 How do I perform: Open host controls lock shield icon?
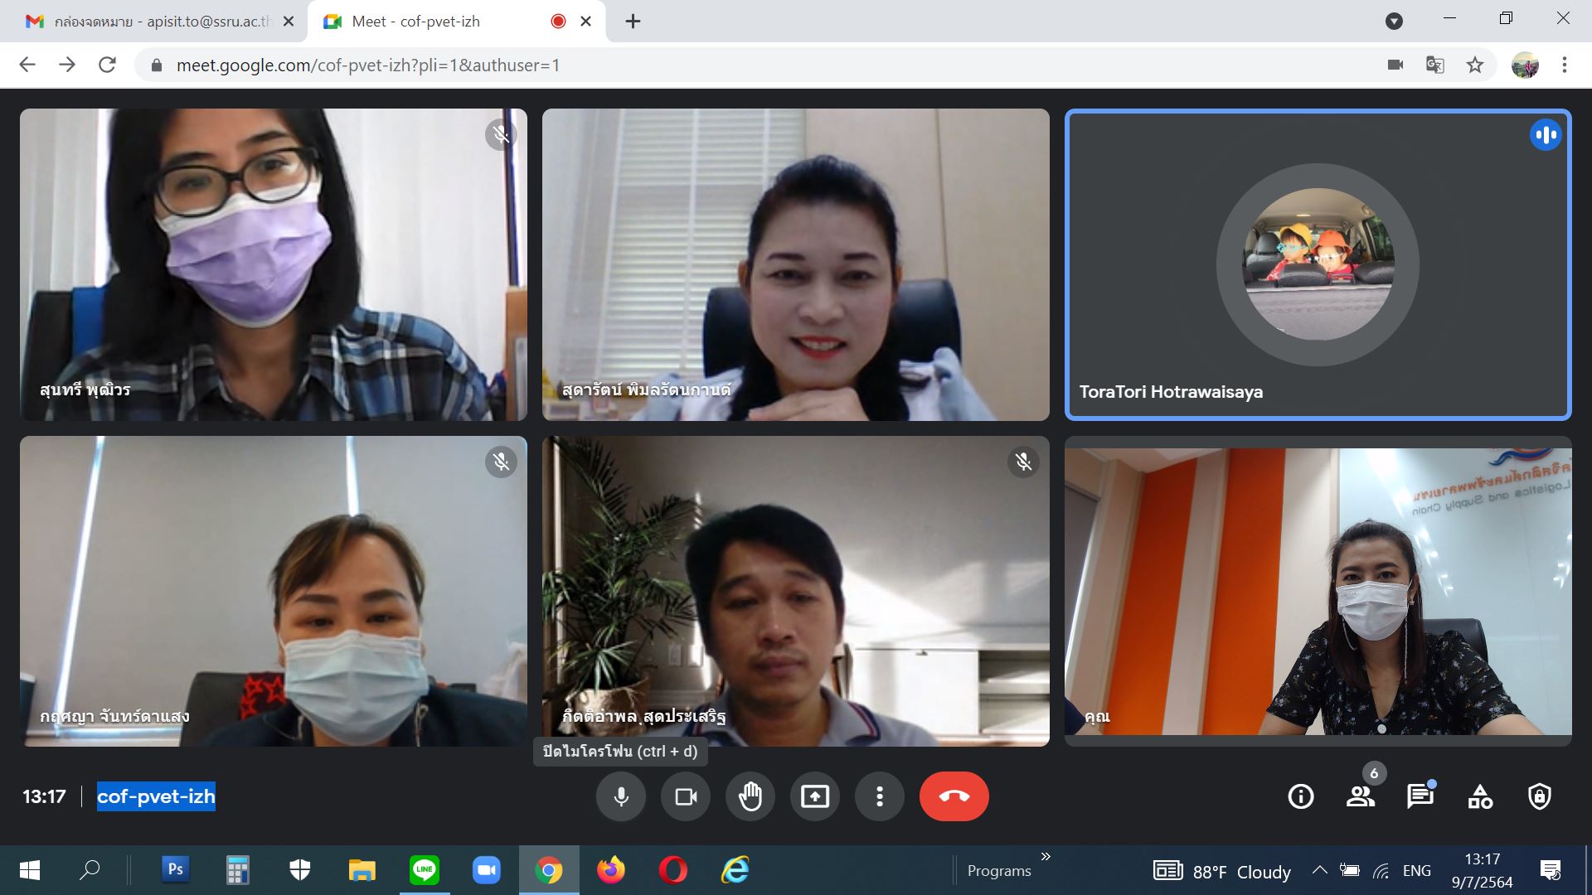point(1540,796)
